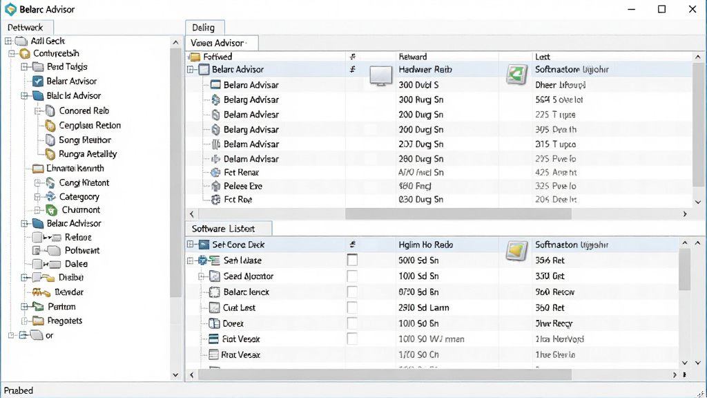
Task: Click the blue folder icon beside Blalc Is Advisor
Action: coord(38,96)
